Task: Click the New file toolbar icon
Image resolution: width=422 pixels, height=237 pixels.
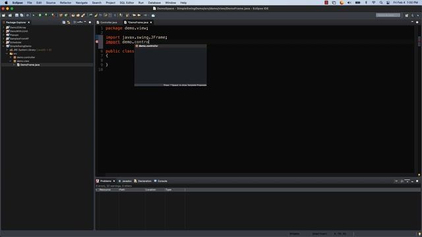Action: [x=3, y=15]
